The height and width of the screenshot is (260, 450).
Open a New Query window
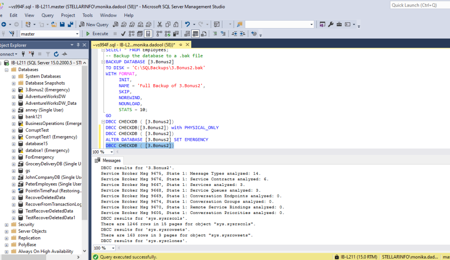[x=94, y=25]
